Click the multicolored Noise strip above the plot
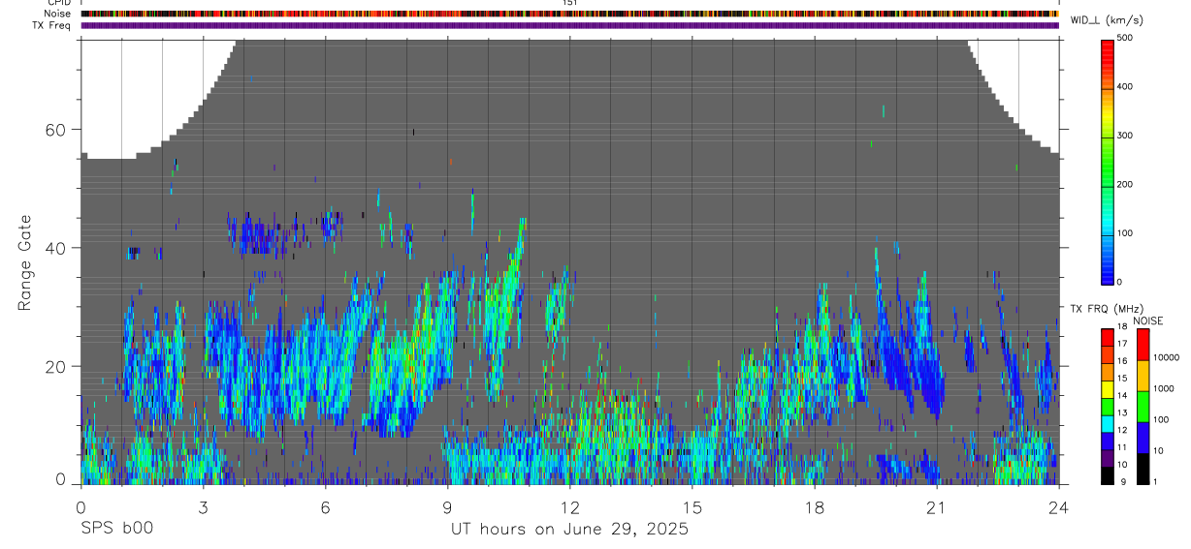 click(569, 14)
